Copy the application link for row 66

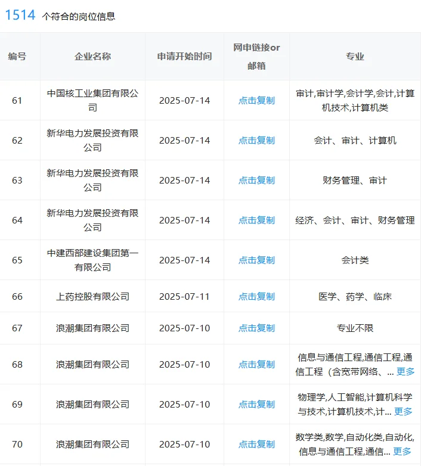pyautogui.click(x=256, y=297)
